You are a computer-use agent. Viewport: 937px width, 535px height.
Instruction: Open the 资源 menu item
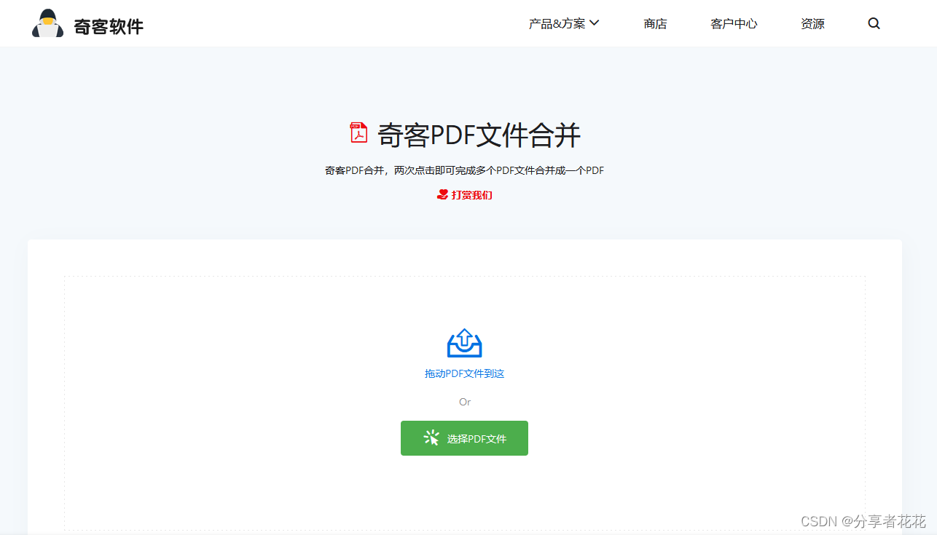812,23
